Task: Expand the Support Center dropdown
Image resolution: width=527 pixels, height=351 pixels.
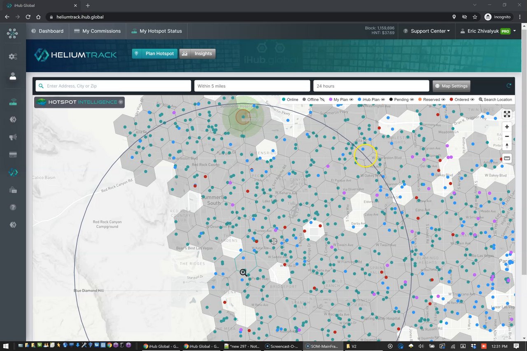Action: (426, 31)
